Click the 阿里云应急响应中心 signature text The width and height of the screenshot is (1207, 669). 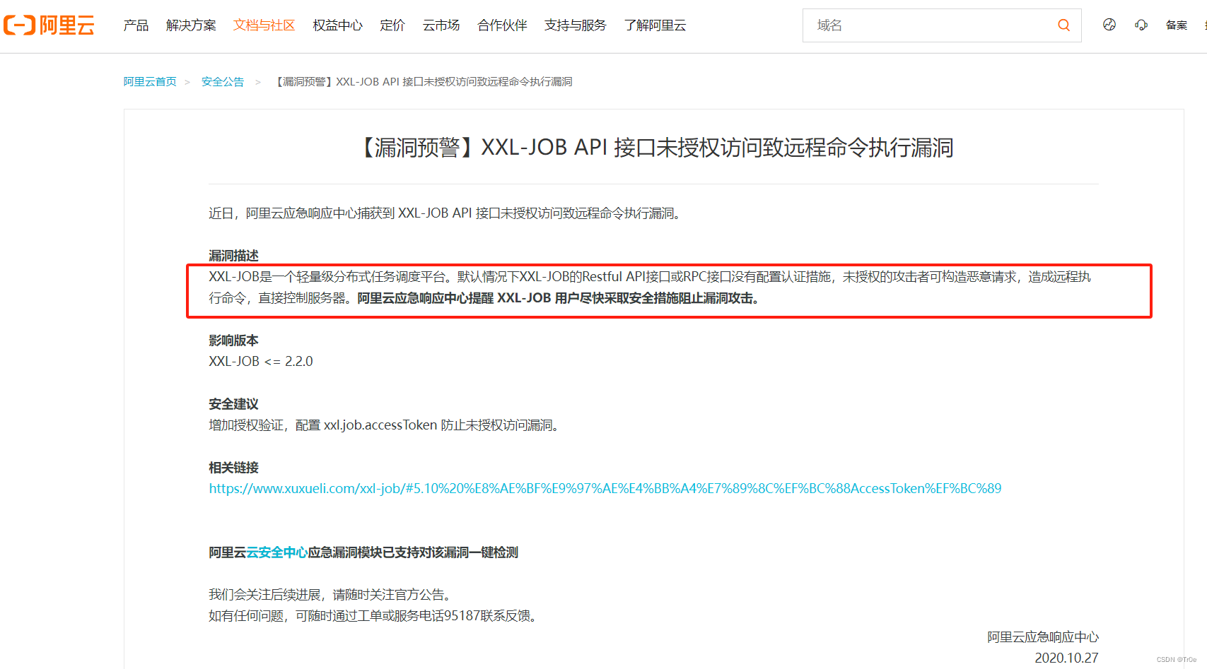click(1043, 637)
